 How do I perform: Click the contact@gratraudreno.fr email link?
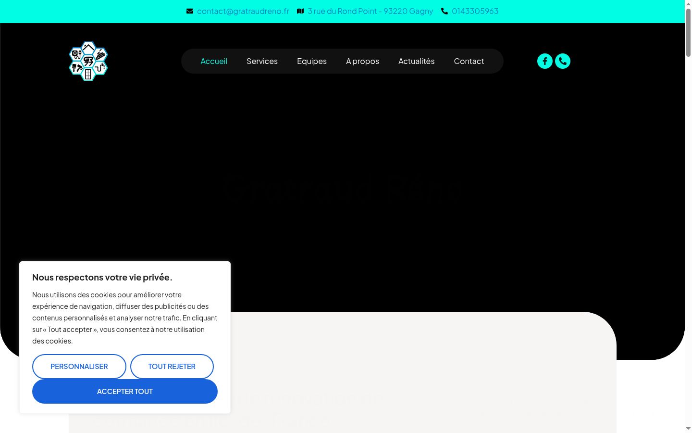tap(243, 11)
